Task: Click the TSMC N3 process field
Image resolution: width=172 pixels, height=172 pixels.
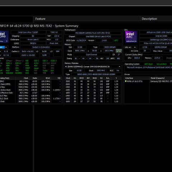Action: tap(54, 32)
